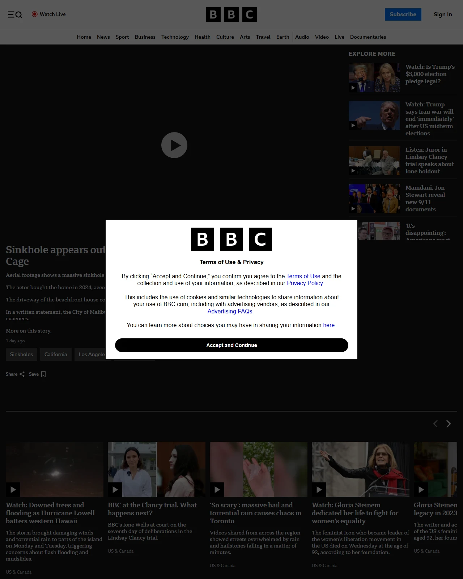Open the Terms of Use link
The height and width of the screenshot is (579, 463).
tap(303, 276)
